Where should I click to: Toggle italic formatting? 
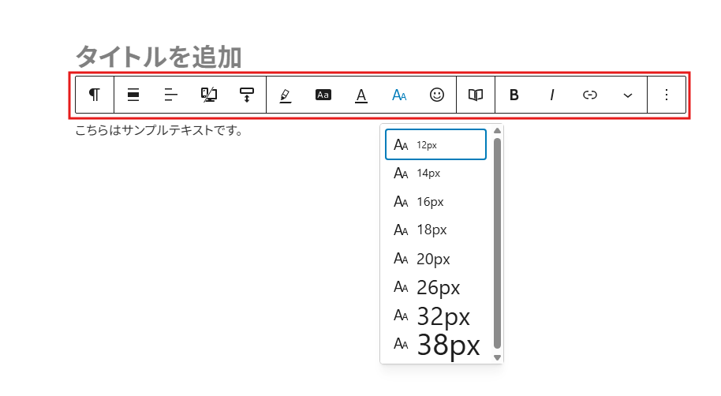point(552,95)
